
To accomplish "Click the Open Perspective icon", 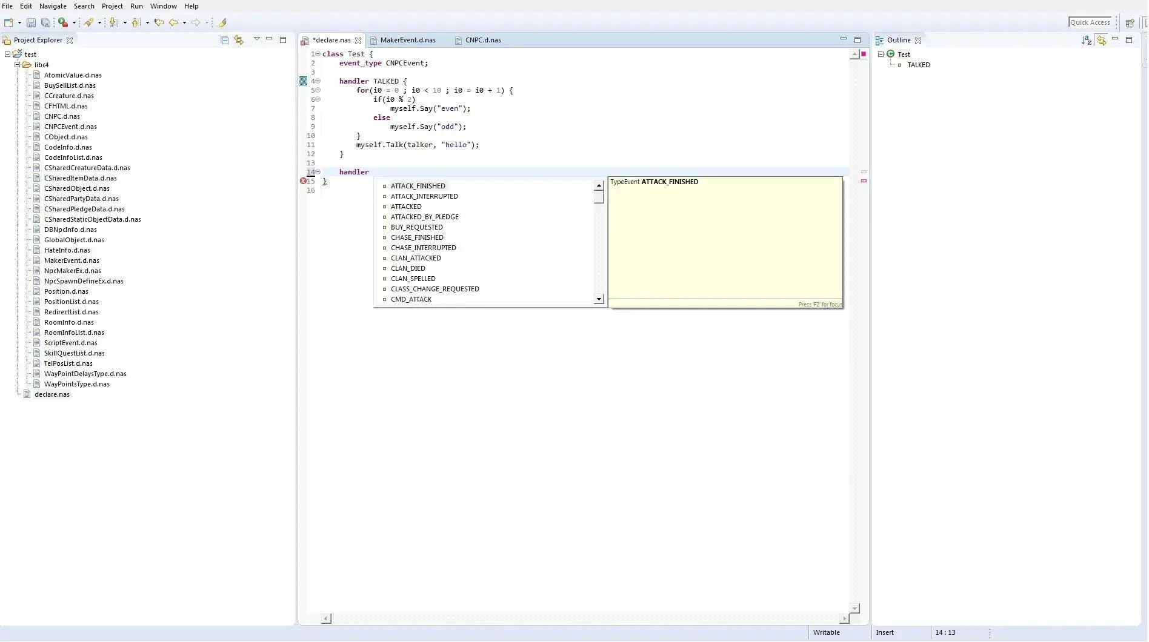I will pos(1130,22).
